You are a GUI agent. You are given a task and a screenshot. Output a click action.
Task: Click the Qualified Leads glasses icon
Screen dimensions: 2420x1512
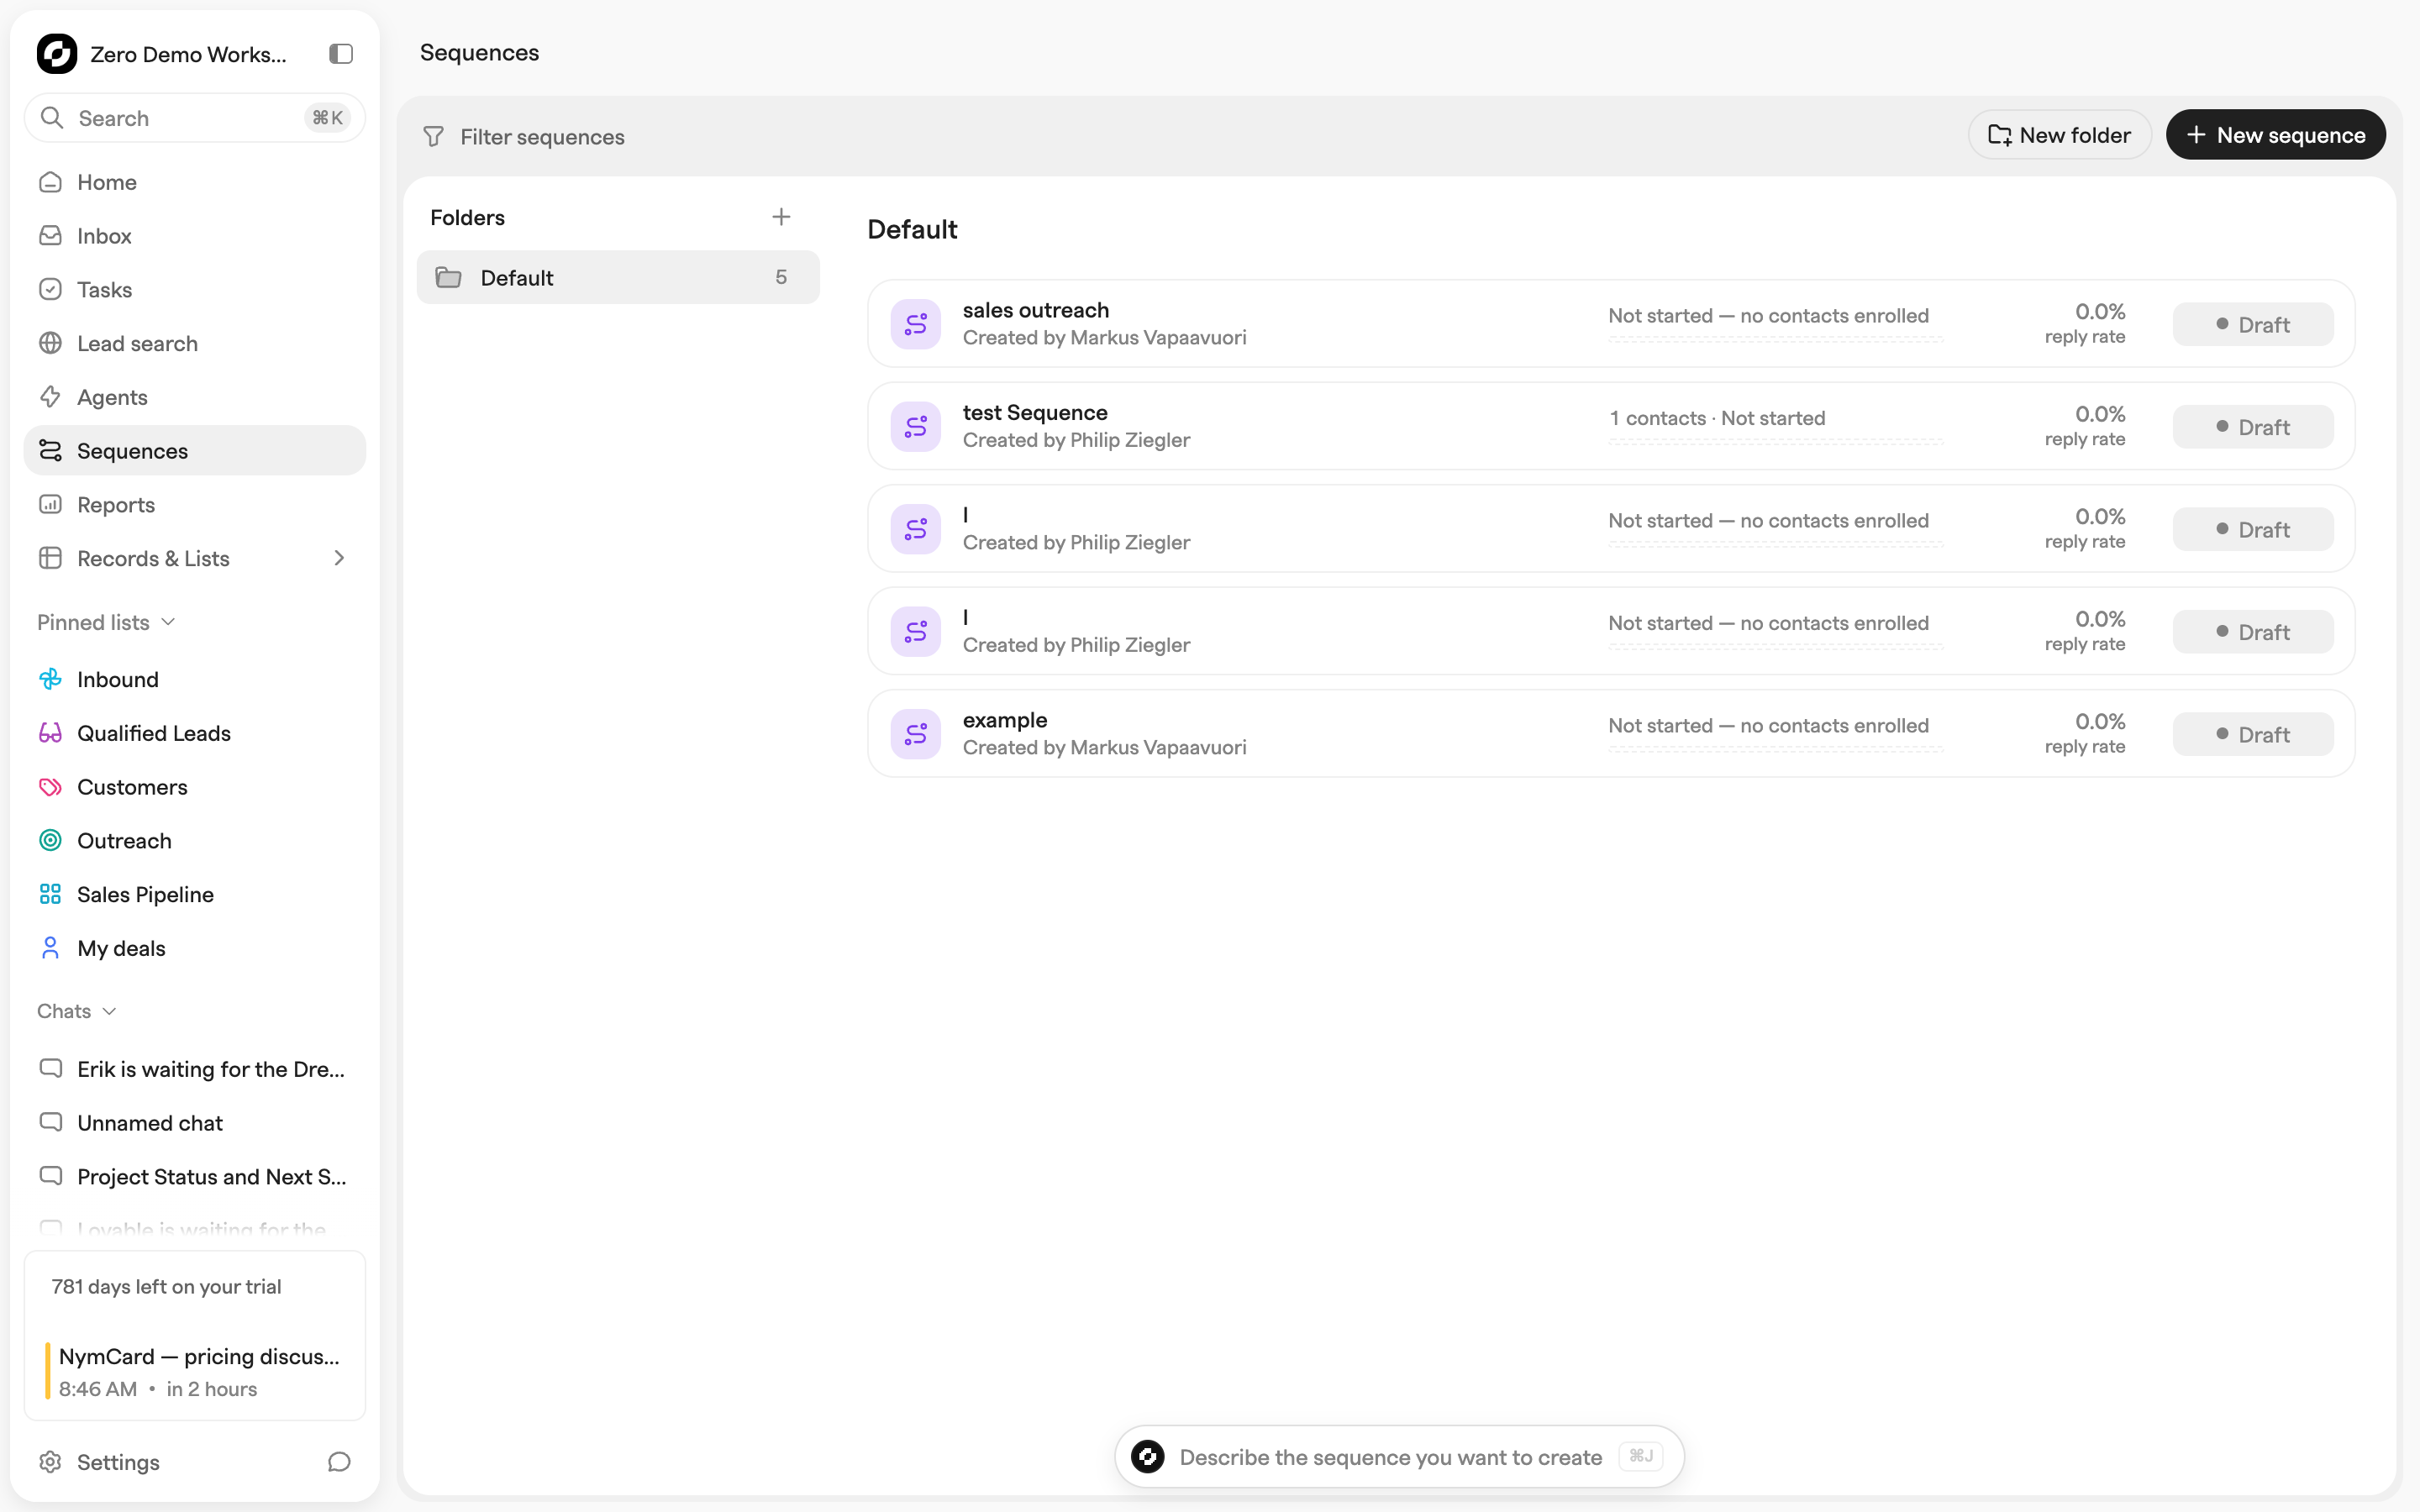coord(50,733)
